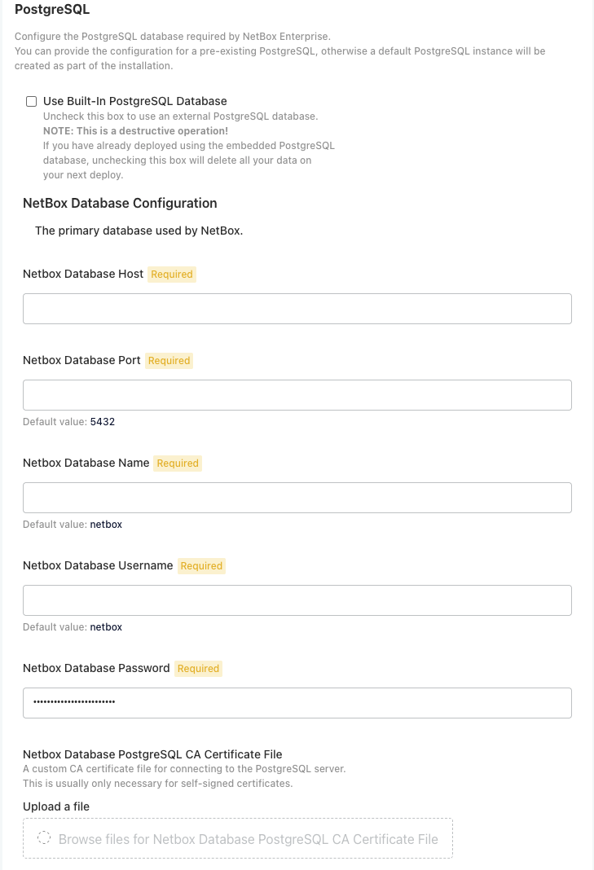
Task: Enable the Use Built-In PostgreSQL Database checkbox
Action: pyautogui.click(x=31, y=101)
